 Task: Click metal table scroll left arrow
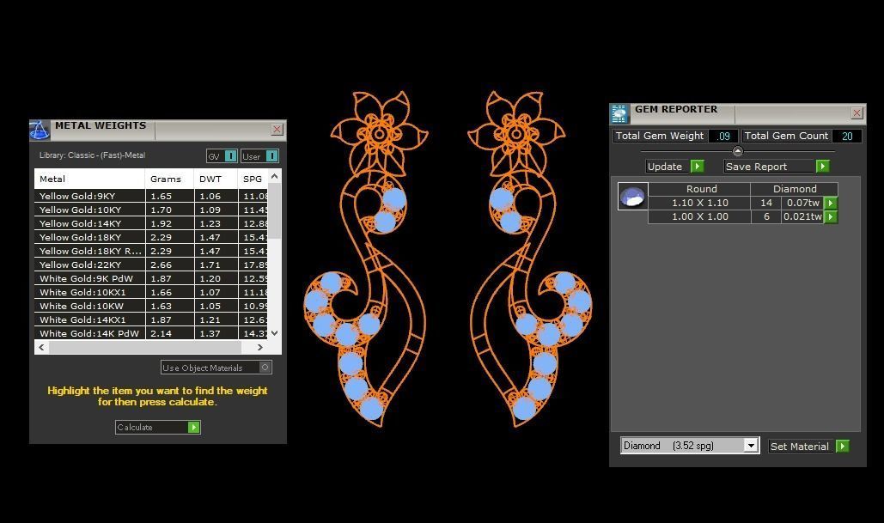pyautogui.click(x=42, y=348)
